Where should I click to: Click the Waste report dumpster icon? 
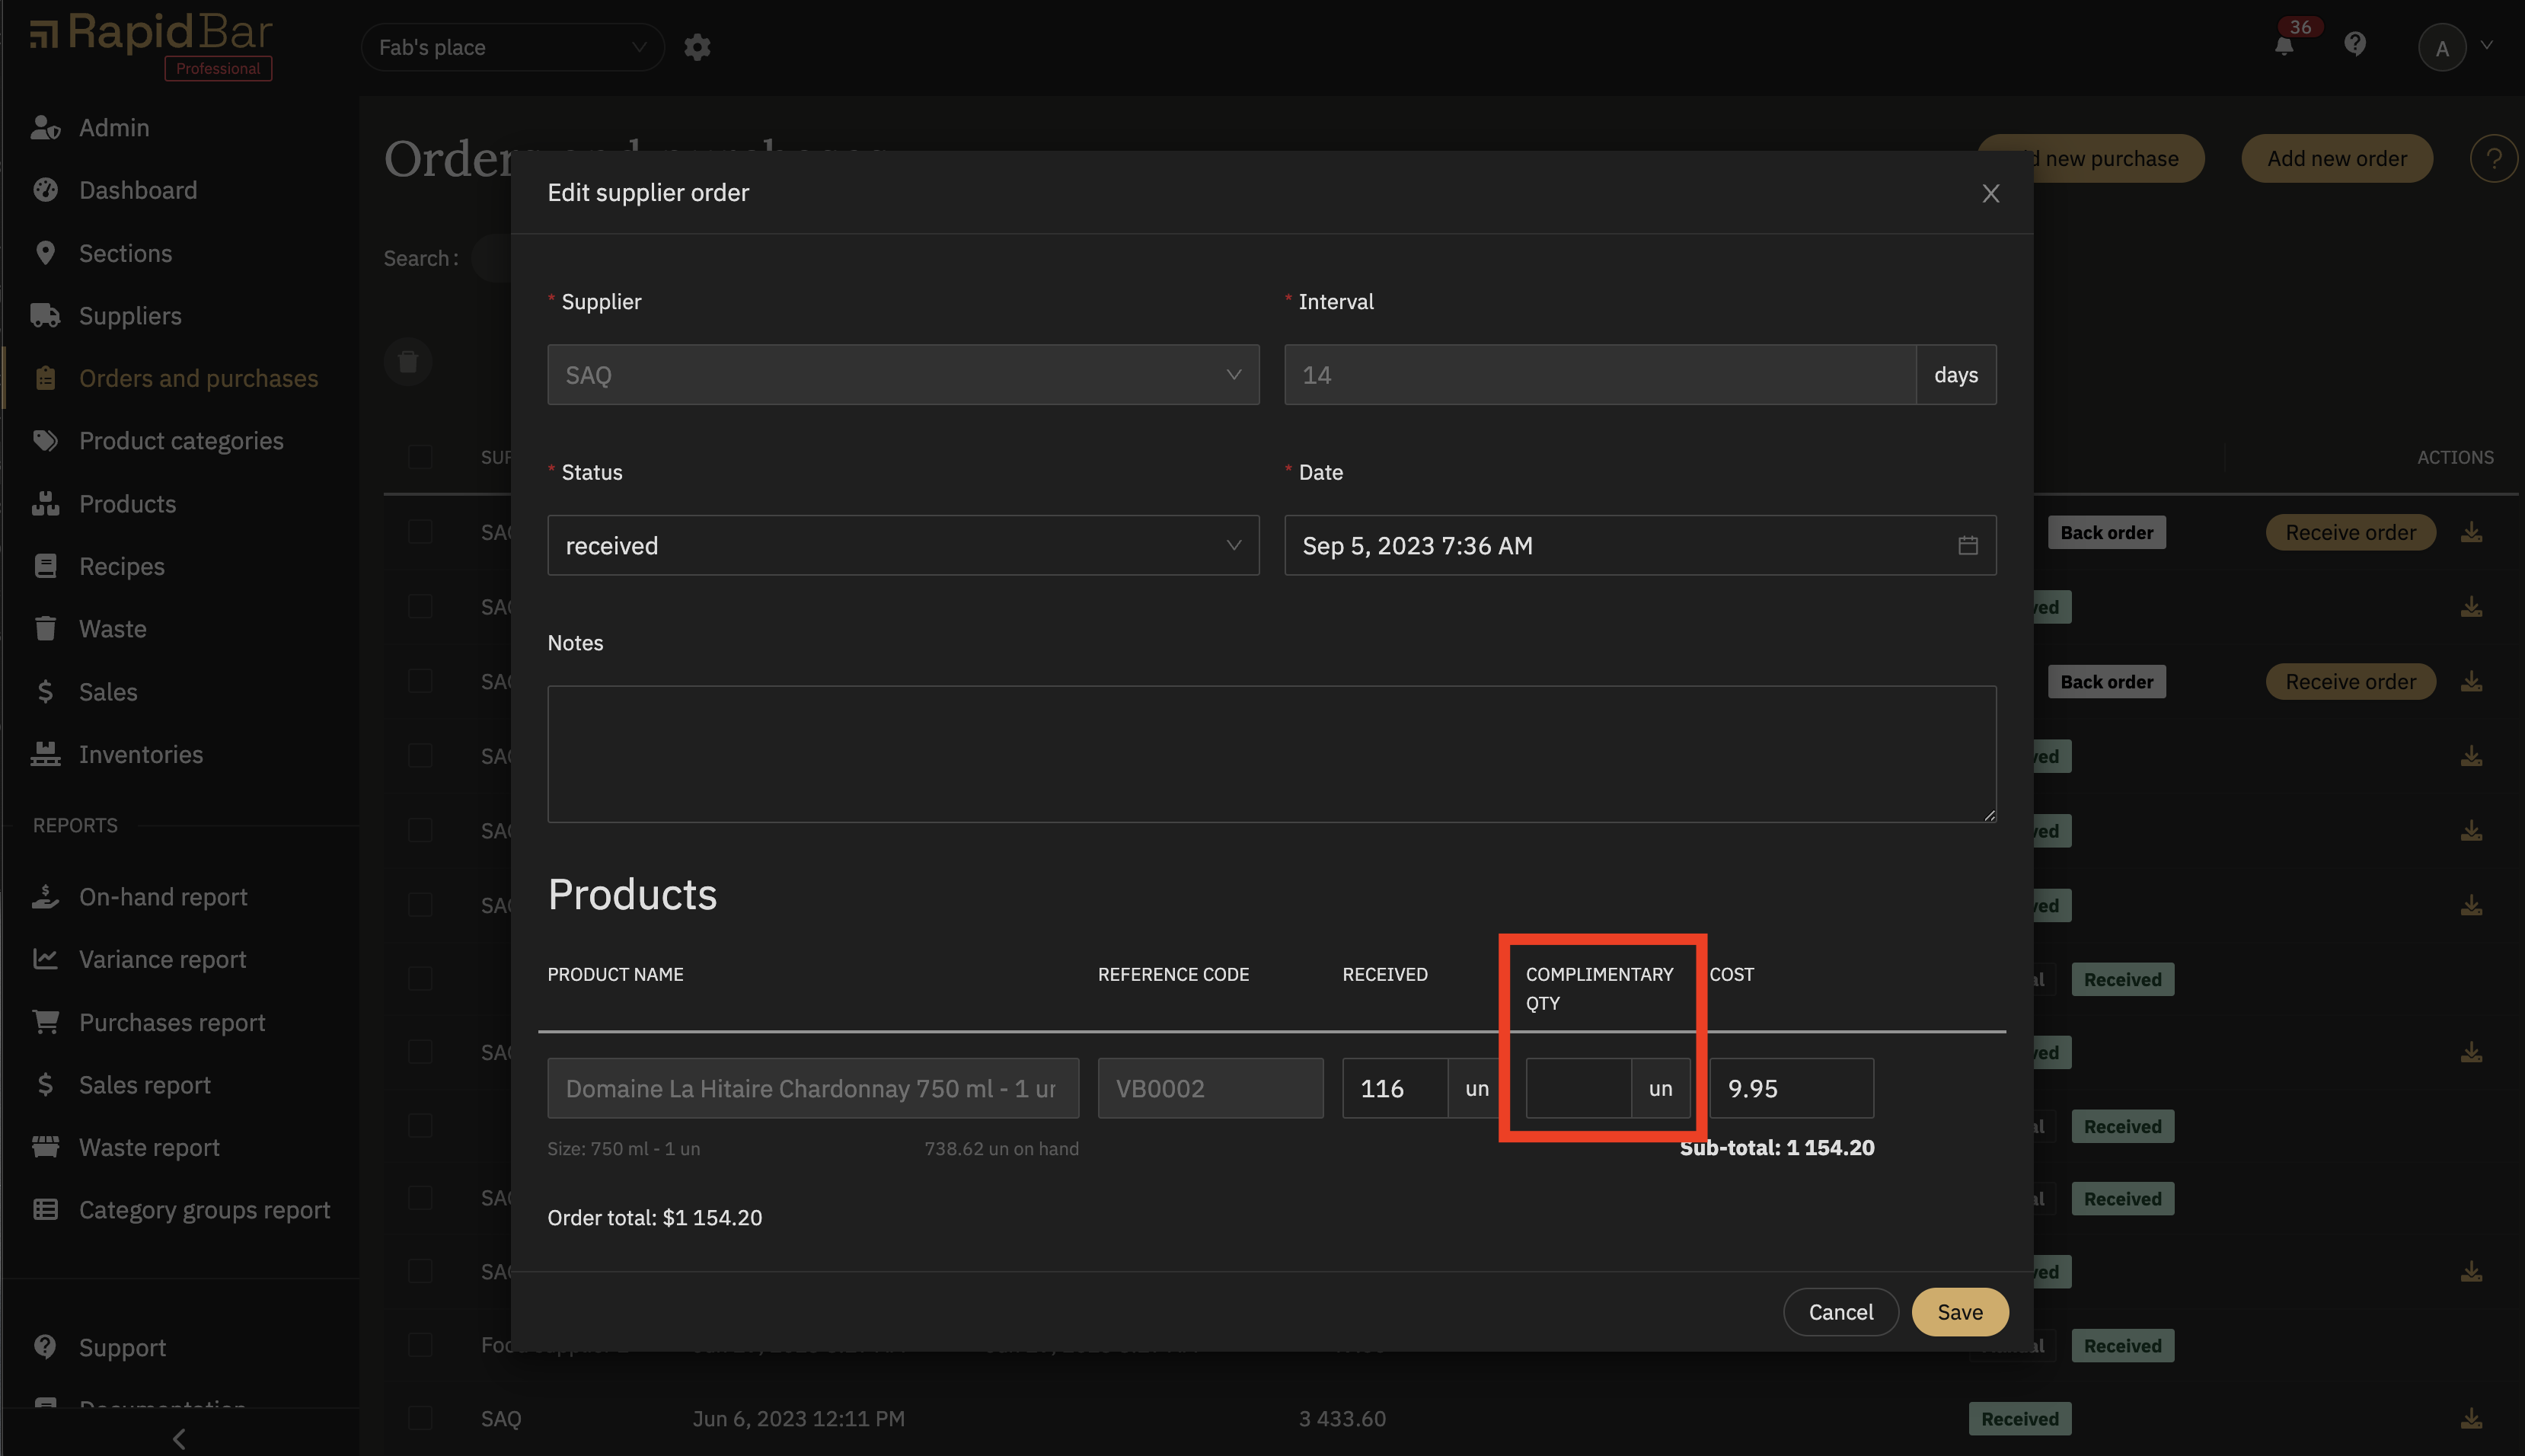point(45,1147)
